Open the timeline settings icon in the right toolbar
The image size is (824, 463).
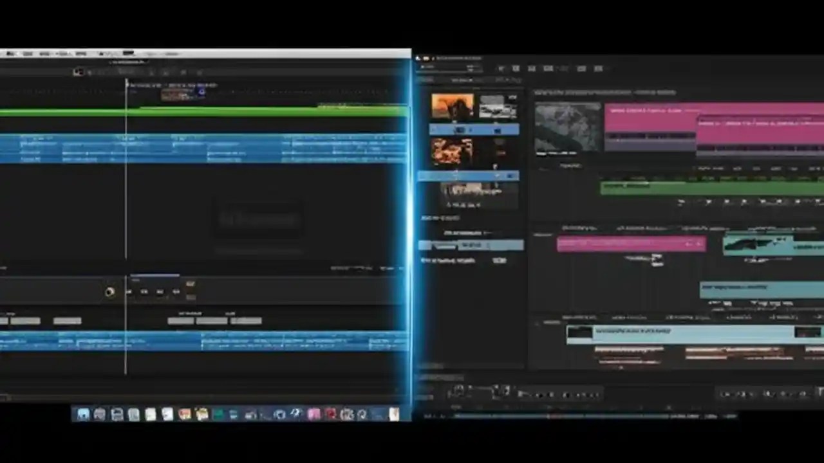point(597,68)
